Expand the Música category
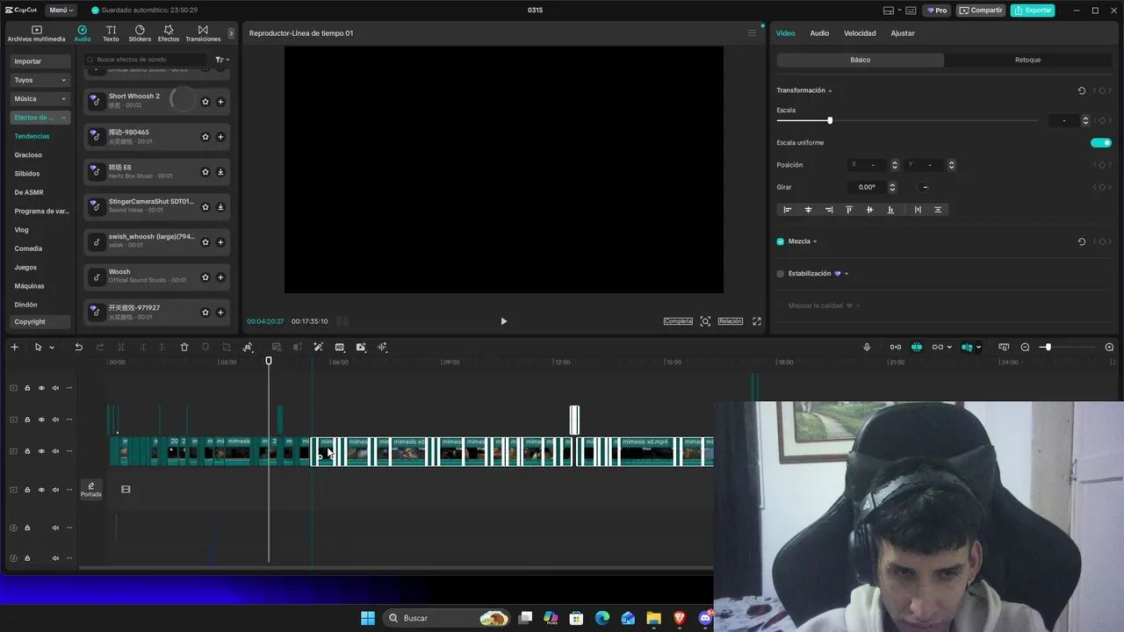Image resolution: width=1124 pixels, height=632 pixels. pyautogui.click(x=40, y=98)
